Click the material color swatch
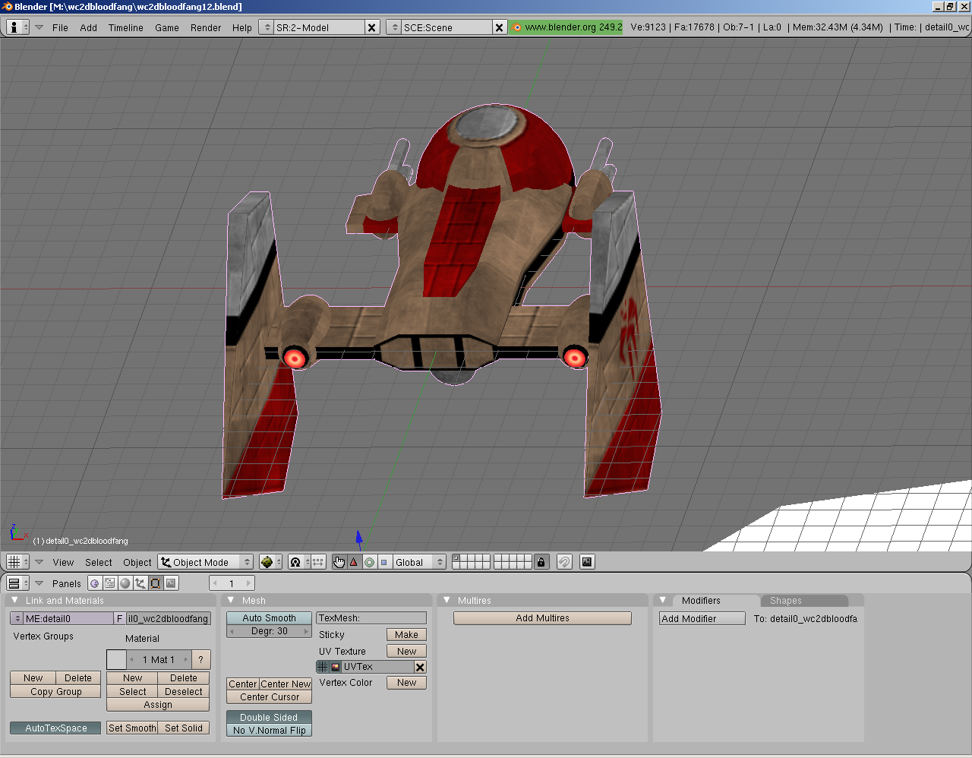The height and width of the screenshot is (758, 972). click(x=116, y=659)
